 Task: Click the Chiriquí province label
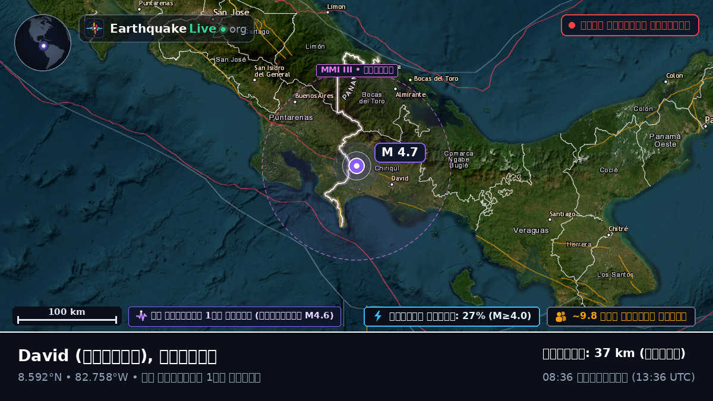point(387,168)
